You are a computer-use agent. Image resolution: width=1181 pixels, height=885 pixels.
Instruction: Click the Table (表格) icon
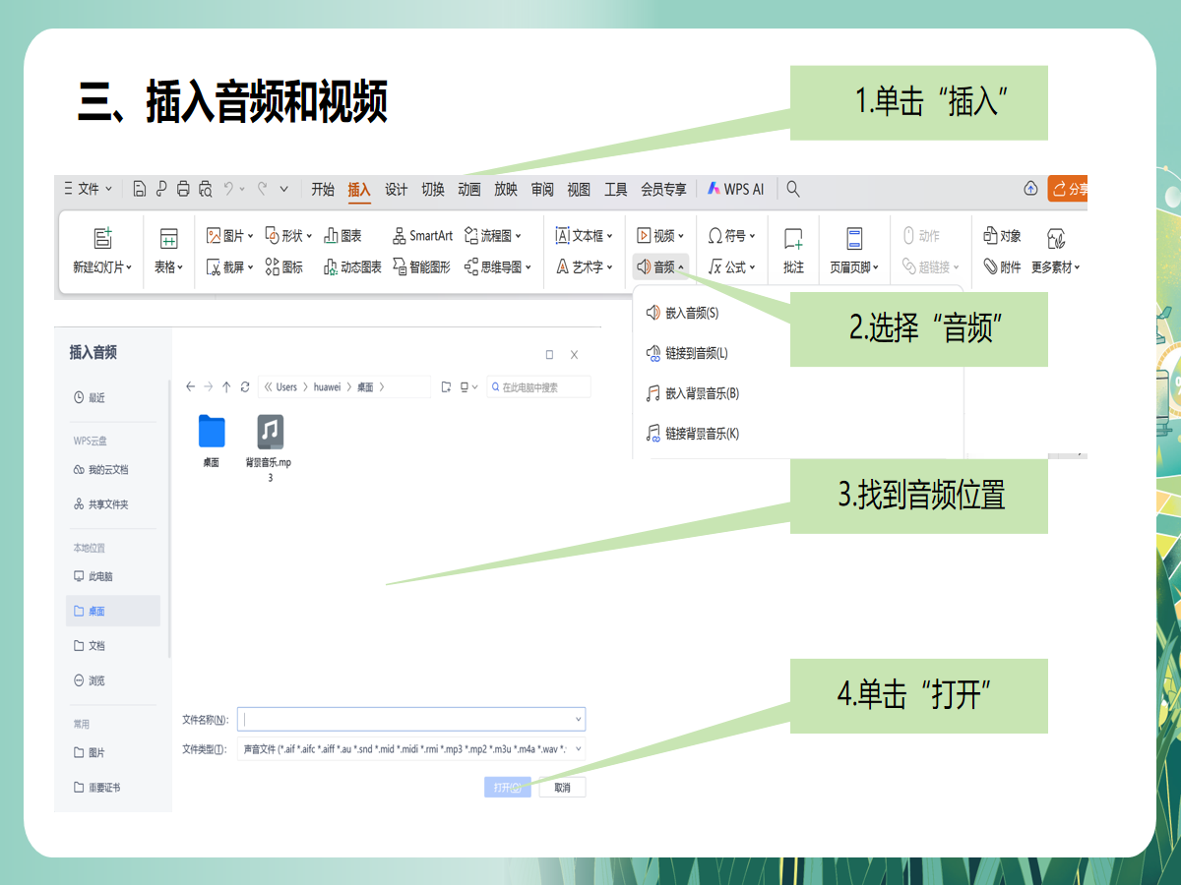tap(168, 238)
